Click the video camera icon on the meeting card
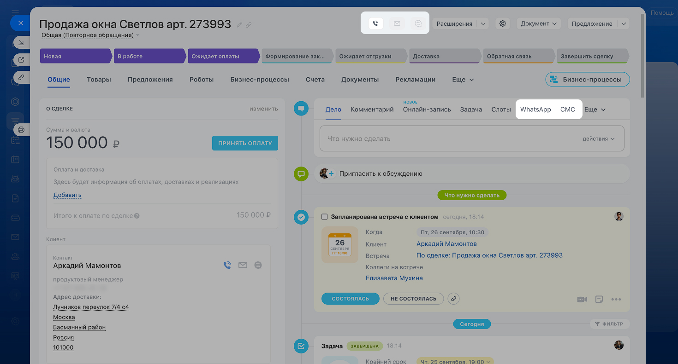 click(582, 299)
